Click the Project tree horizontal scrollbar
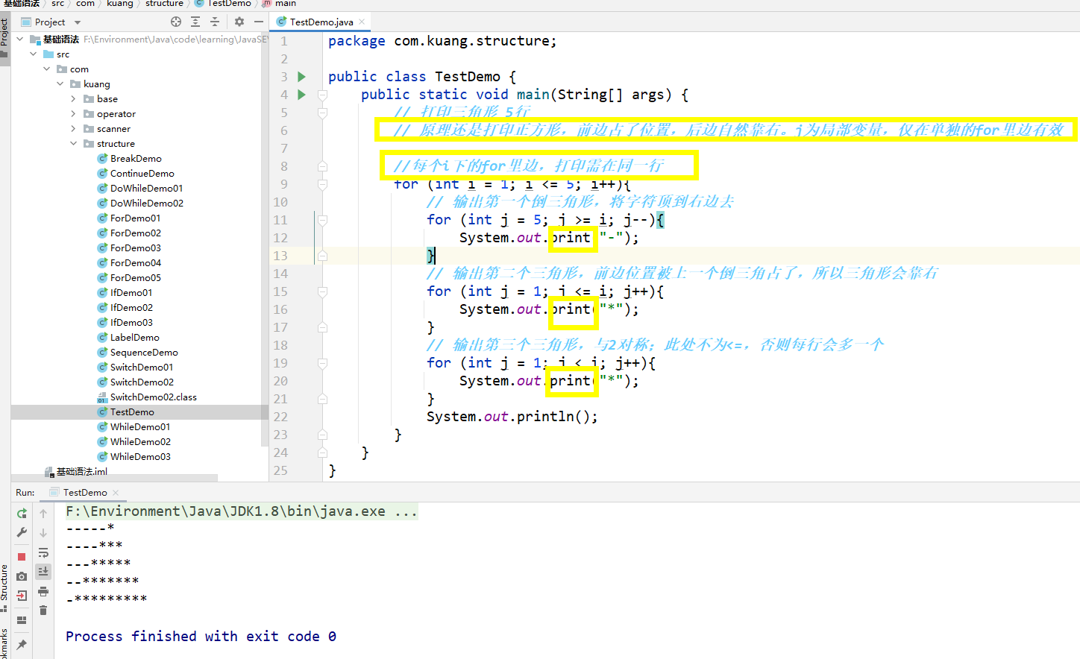Image resolution: width=1080 pixels, height=659 pixels. tap(115, 477)
